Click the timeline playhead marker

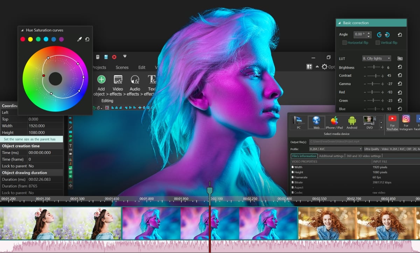(x=210, y=190)
